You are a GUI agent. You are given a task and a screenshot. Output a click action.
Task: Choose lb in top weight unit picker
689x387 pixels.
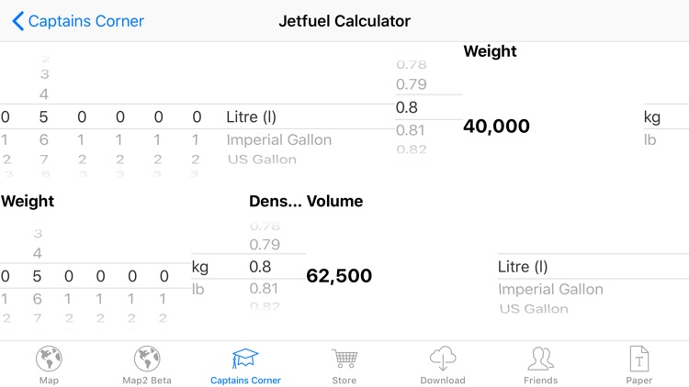pyautogui.click(x=649, y=139)
